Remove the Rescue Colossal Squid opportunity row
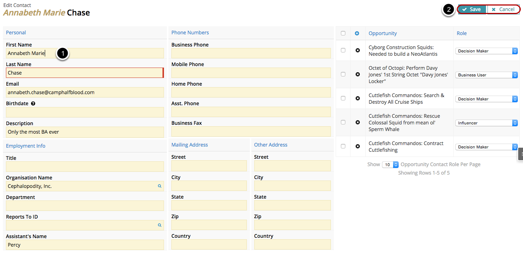Image resolution: width=523 pixels, height=254 pixels. click(x=358, y=122)
